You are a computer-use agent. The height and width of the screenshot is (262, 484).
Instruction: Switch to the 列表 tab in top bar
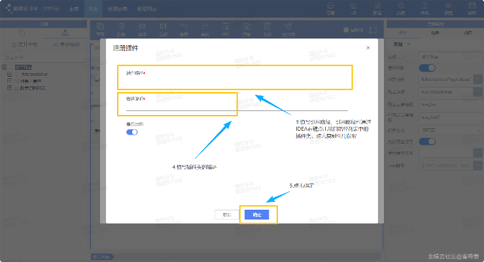pos(94,8)
